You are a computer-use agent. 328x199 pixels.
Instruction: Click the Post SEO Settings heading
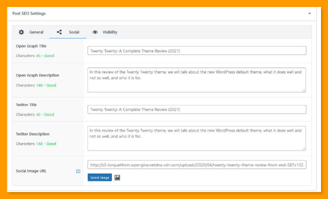pyautogui.click(x=29, y=13)
